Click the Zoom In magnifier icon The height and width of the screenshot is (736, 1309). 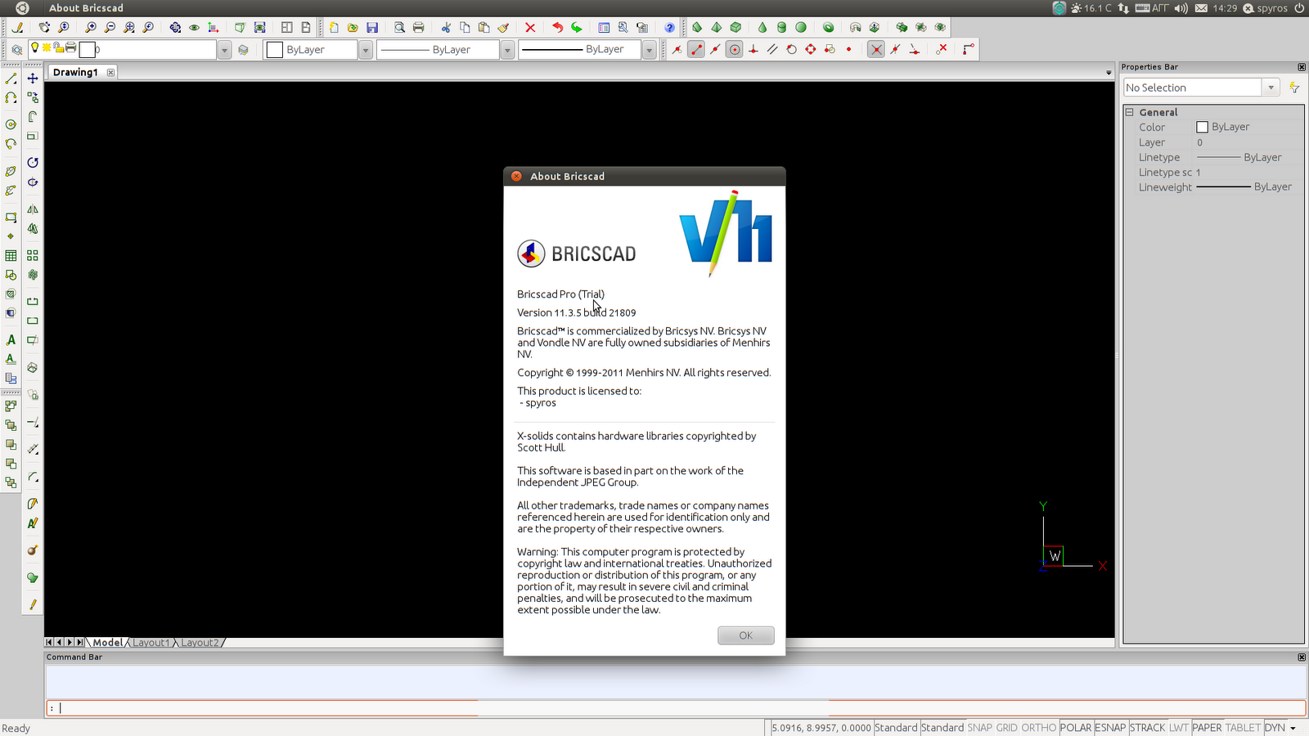pos(91,27)
